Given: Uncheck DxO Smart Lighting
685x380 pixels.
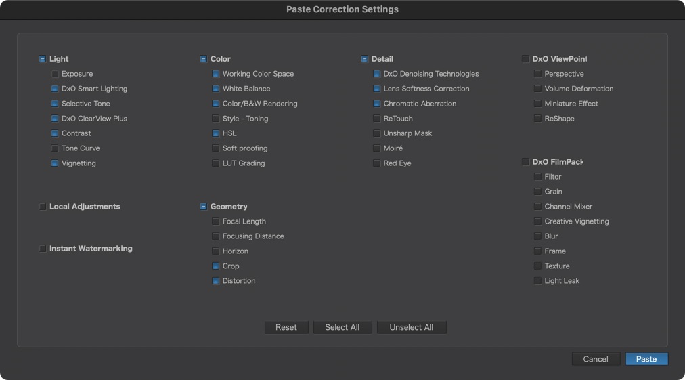Looking at the screenshot, I should click(55, 89).
